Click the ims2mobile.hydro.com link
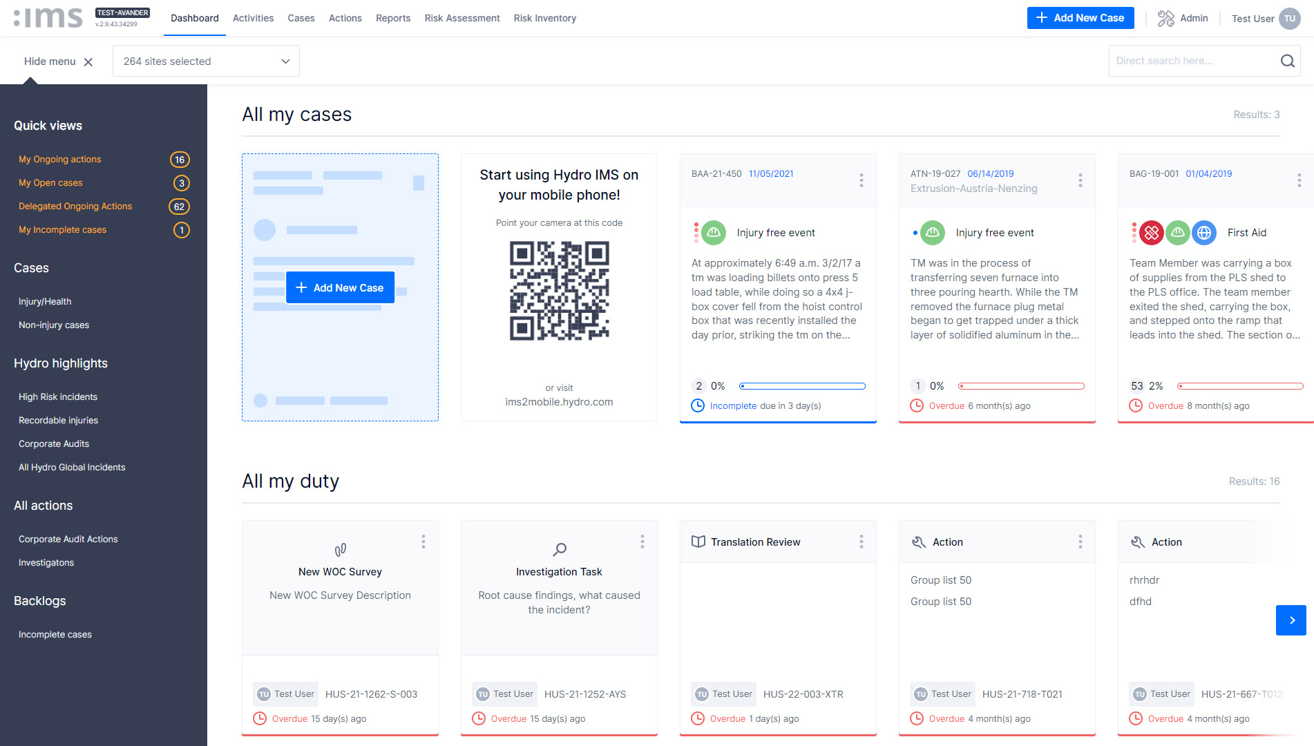This screenshot has width=1314, height=746. click(559, 401)
